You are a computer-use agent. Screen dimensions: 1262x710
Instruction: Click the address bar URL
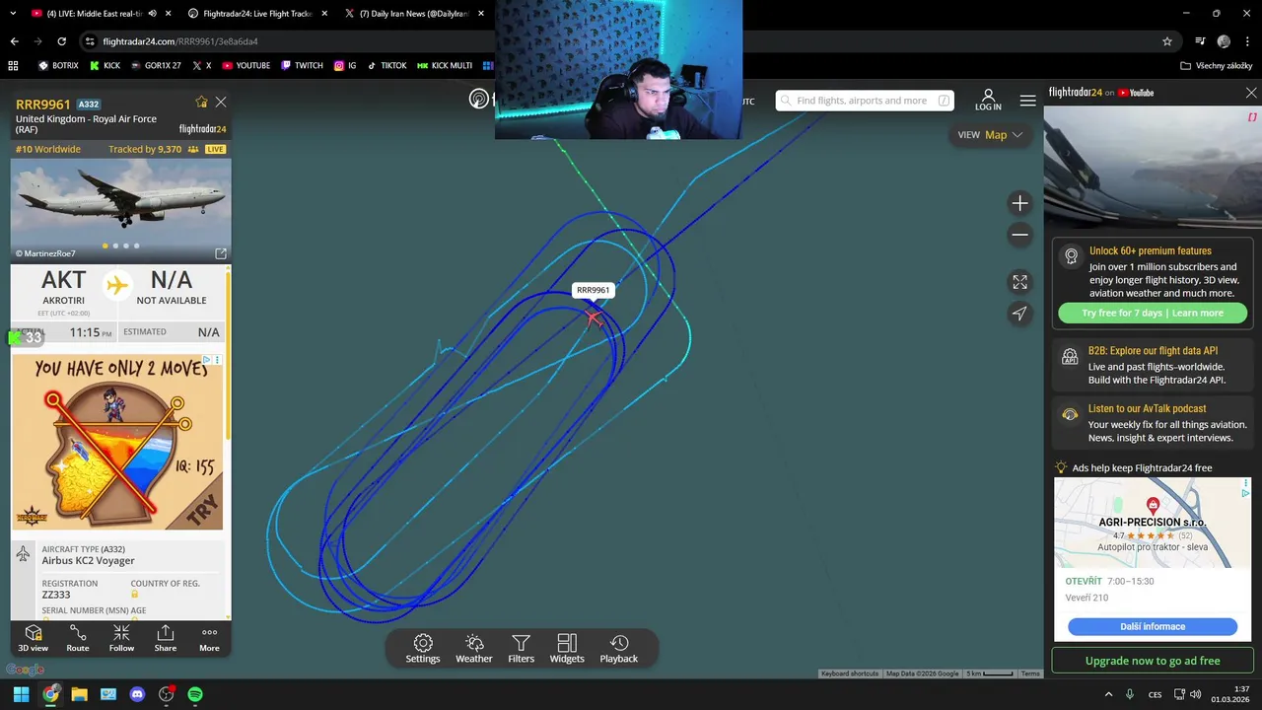[180, 41]
